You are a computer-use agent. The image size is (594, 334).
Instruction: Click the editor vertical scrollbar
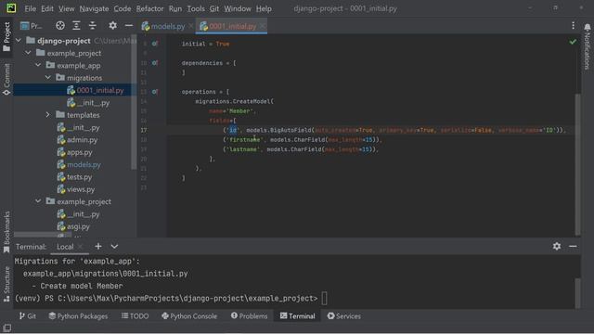[x=577, y=164]
